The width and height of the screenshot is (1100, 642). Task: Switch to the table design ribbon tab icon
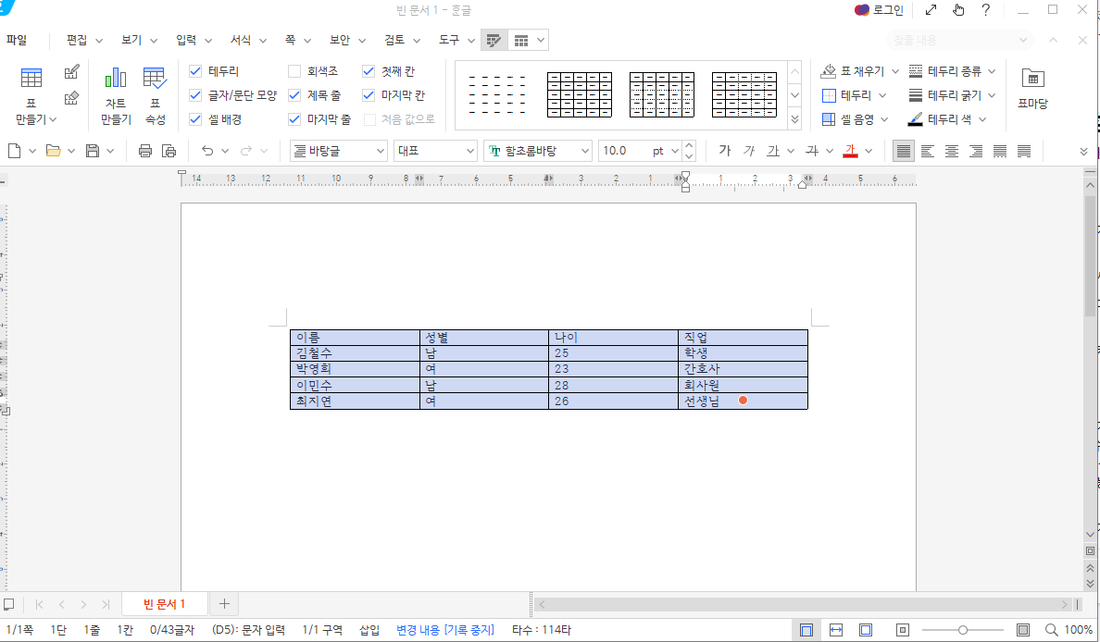coord(494,41)
